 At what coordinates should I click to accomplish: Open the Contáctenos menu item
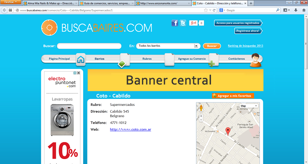pyautogui.click(x=236, y=59)
